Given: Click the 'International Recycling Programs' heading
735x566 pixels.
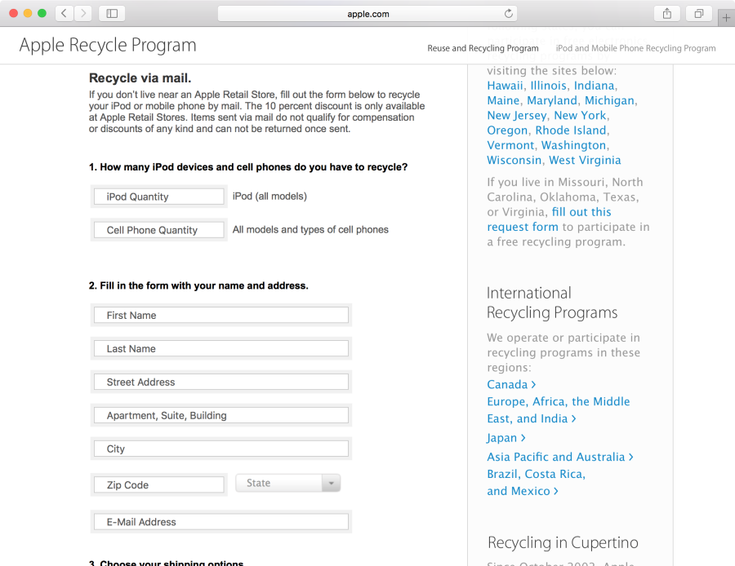Looking at the screenshot, I should 552,303.
